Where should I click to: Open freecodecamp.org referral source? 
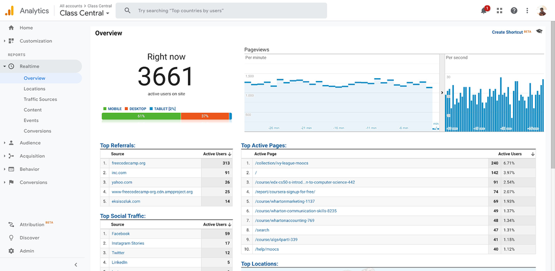(x=129, y=163)
